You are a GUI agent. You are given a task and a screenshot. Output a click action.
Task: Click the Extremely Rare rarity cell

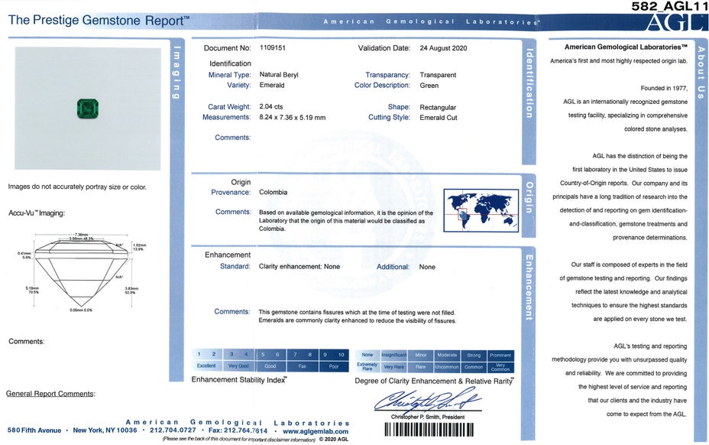tap(367, 367)
